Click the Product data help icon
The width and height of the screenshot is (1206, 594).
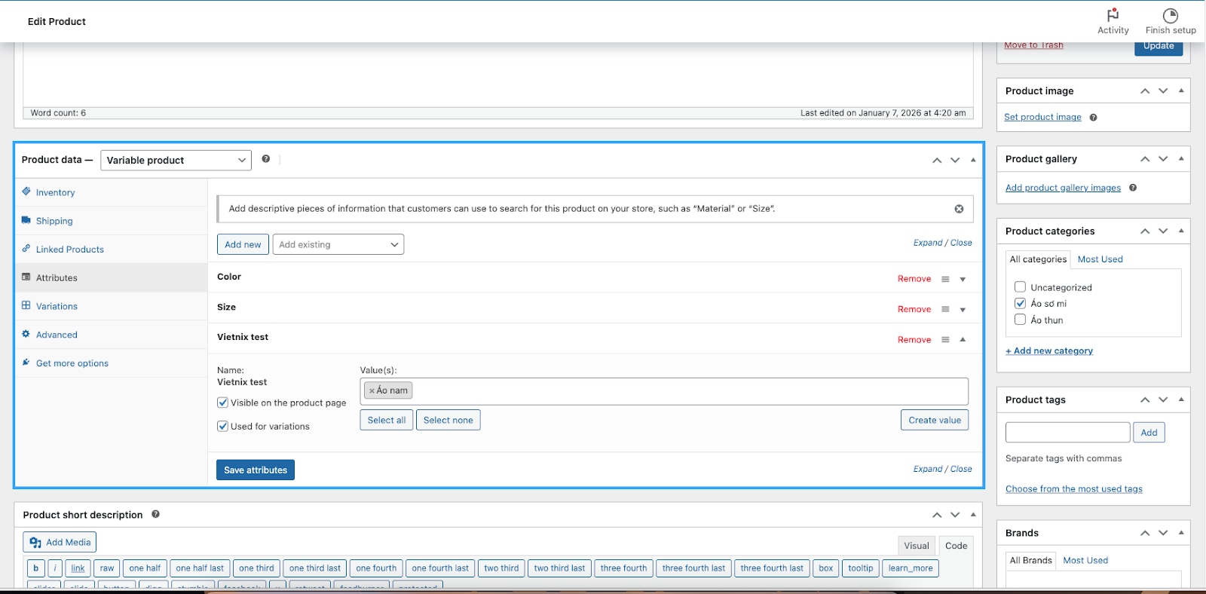click(265, 159)
